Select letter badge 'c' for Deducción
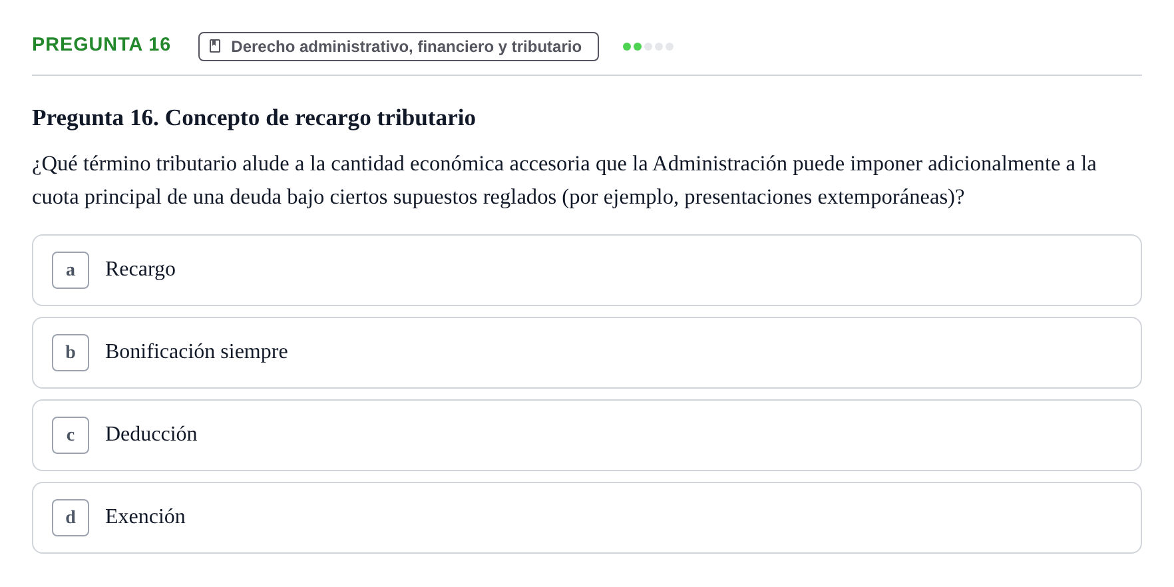1174x587 pixels. click(x=71, y=435)
